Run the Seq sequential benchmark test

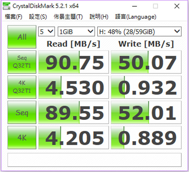point(22,113)
